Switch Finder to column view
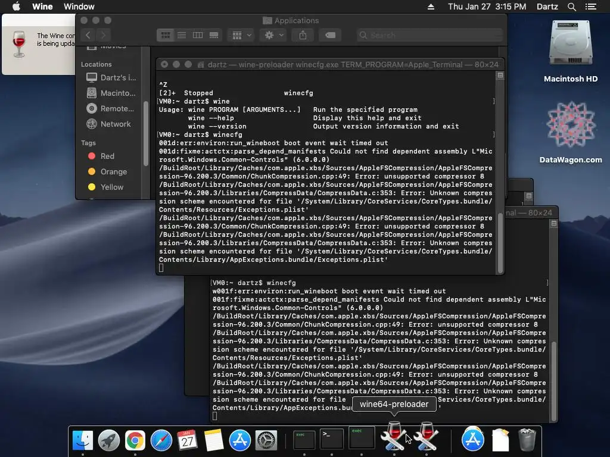Image resolution: width=610 pixels, height=457 pixels. click(198, 35)
